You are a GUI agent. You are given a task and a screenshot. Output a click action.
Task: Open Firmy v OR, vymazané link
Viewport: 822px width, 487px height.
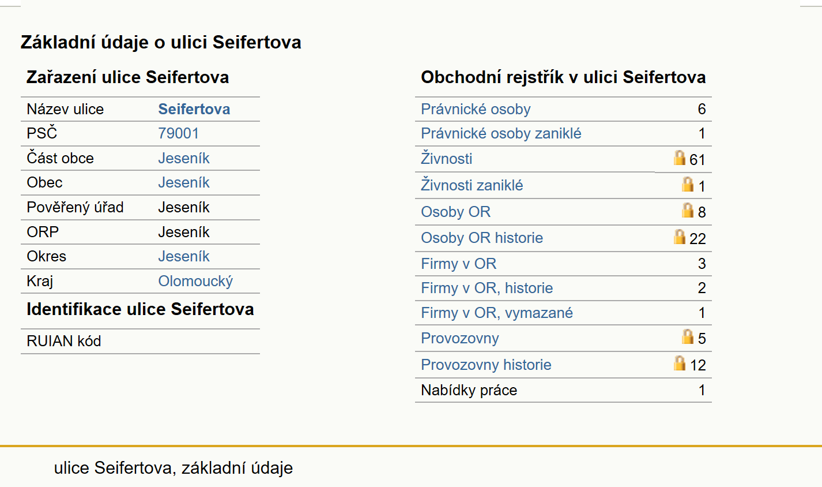click(497, 313)
